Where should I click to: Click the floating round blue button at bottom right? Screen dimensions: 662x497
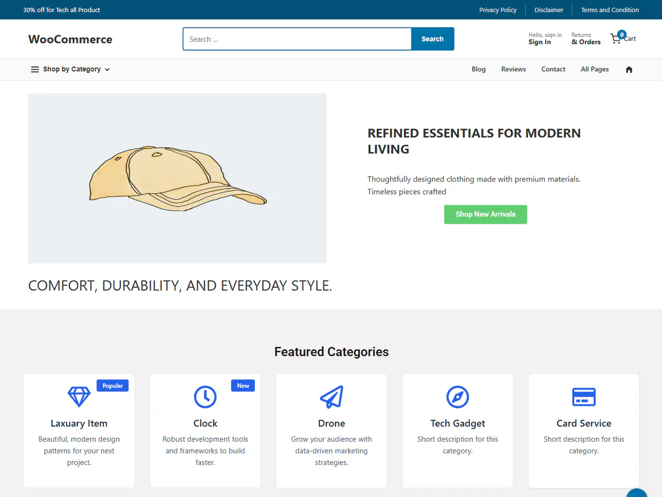click(637, 493)
